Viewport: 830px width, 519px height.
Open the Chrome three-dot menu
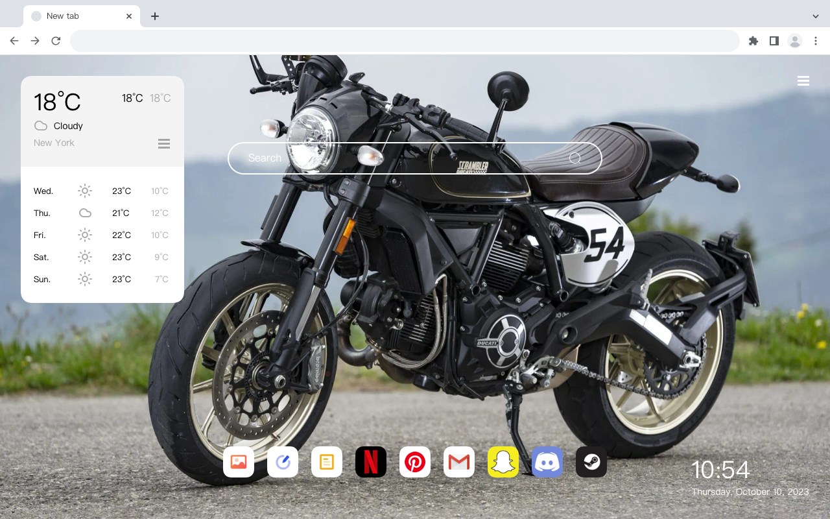816,41
